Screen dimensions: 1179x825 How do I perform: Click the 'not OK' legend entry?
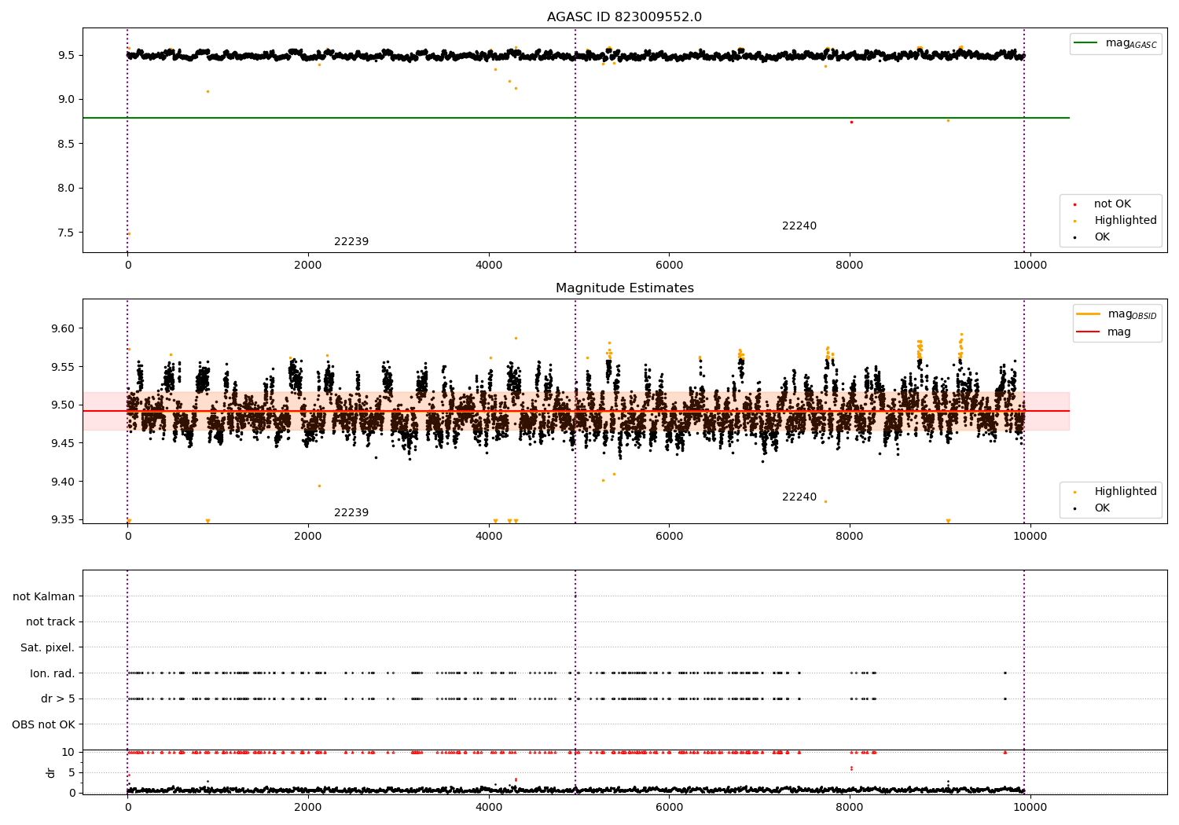pos(1112,204)
